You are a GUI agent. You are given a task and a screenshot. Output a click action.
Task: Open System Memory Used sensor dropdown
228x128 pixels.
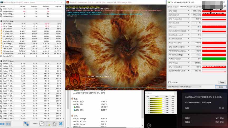pos(189,71)
